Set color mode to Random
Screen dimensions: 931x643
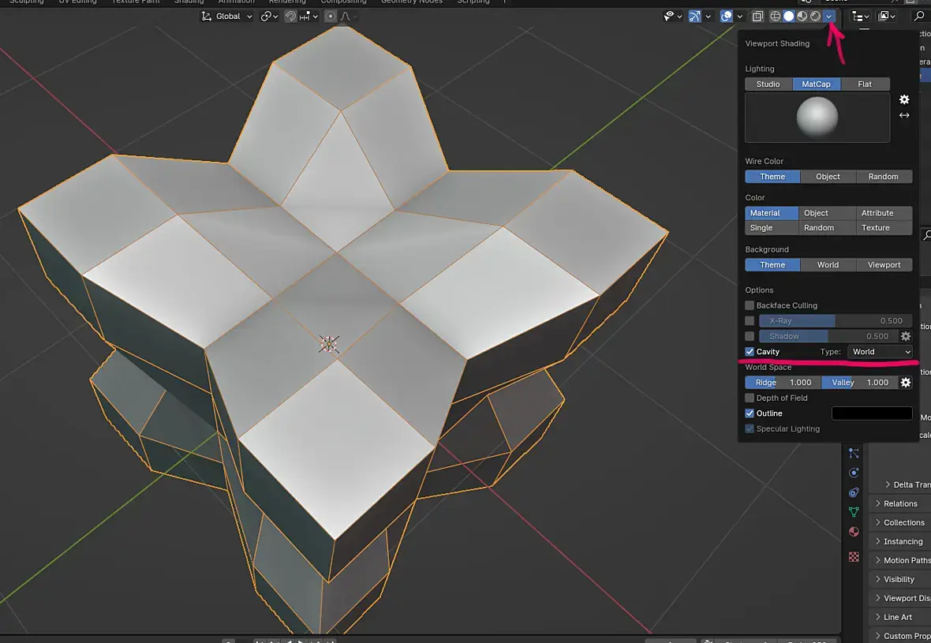(x=819, y=228)
